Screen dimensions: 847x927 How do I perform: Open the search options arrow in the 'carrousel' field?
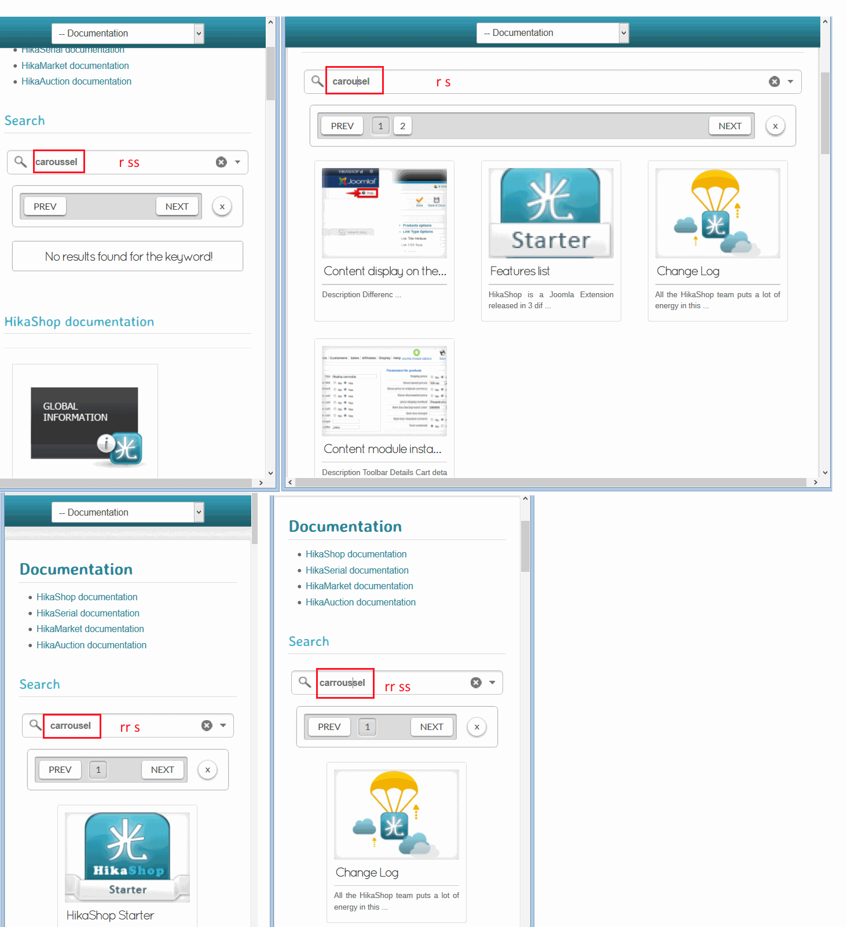(x=223, y=725)
